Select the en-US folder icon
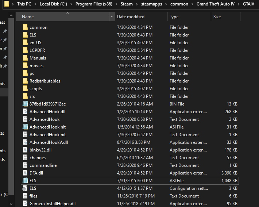 click(25, 42)
